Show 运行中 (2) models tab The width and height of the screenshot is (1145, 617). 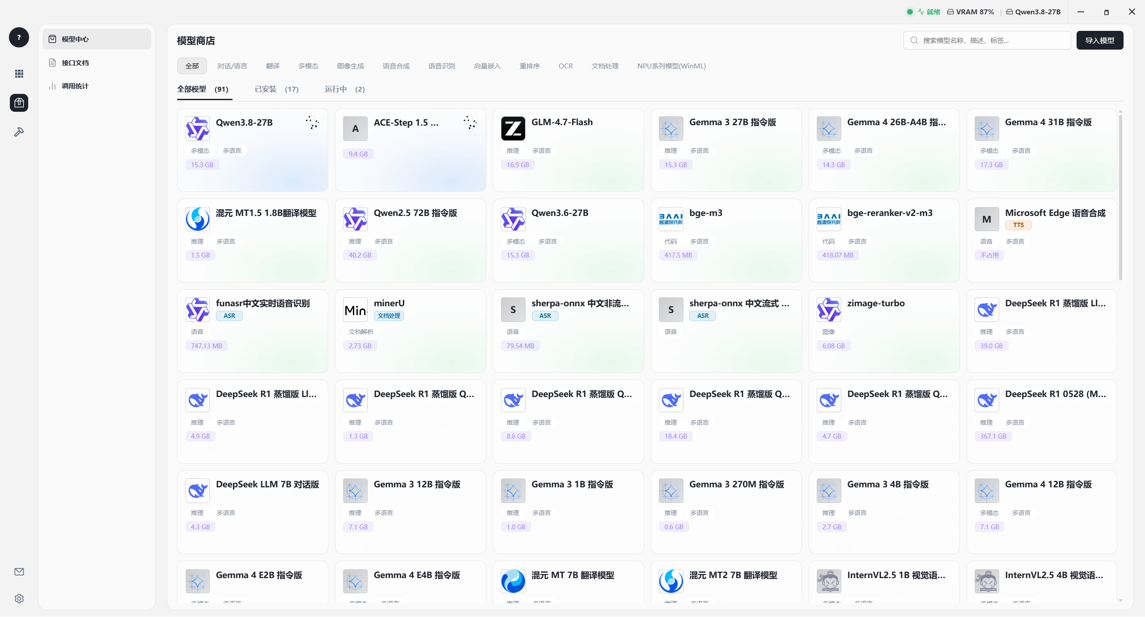(x=344, y=89)
